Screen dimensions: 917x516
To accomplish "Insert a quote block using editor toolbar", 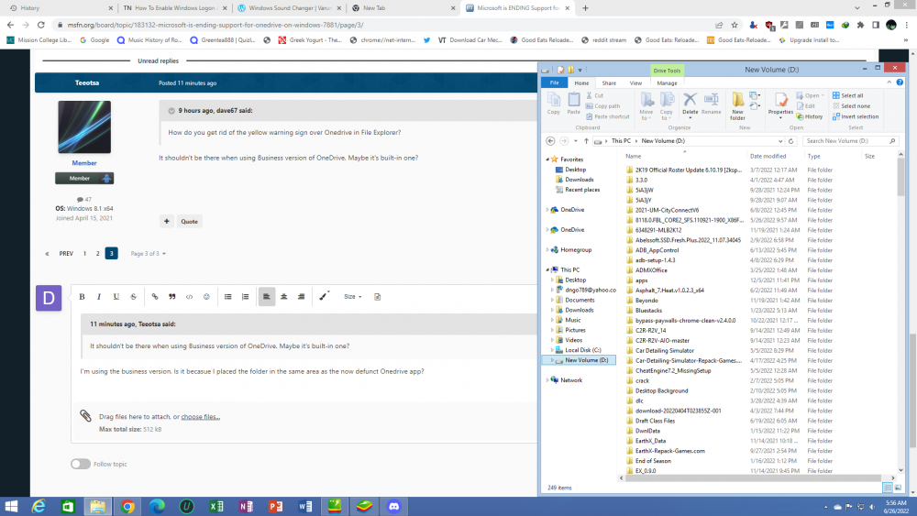I will pos(171,297).
